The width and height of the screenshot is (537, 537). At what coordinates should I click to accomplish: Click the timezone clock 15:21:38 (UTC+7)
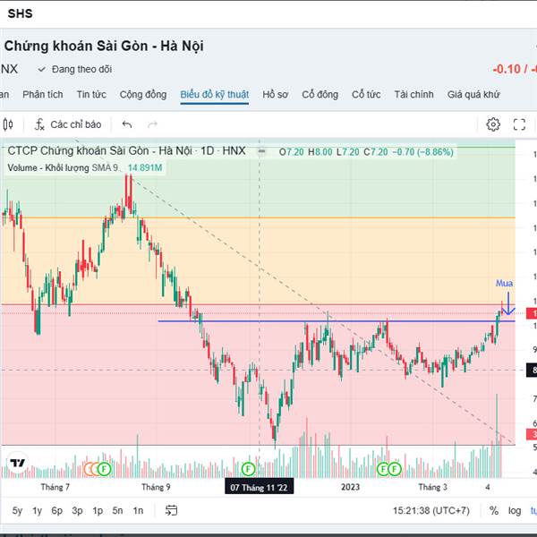click(x=430, y=511)
